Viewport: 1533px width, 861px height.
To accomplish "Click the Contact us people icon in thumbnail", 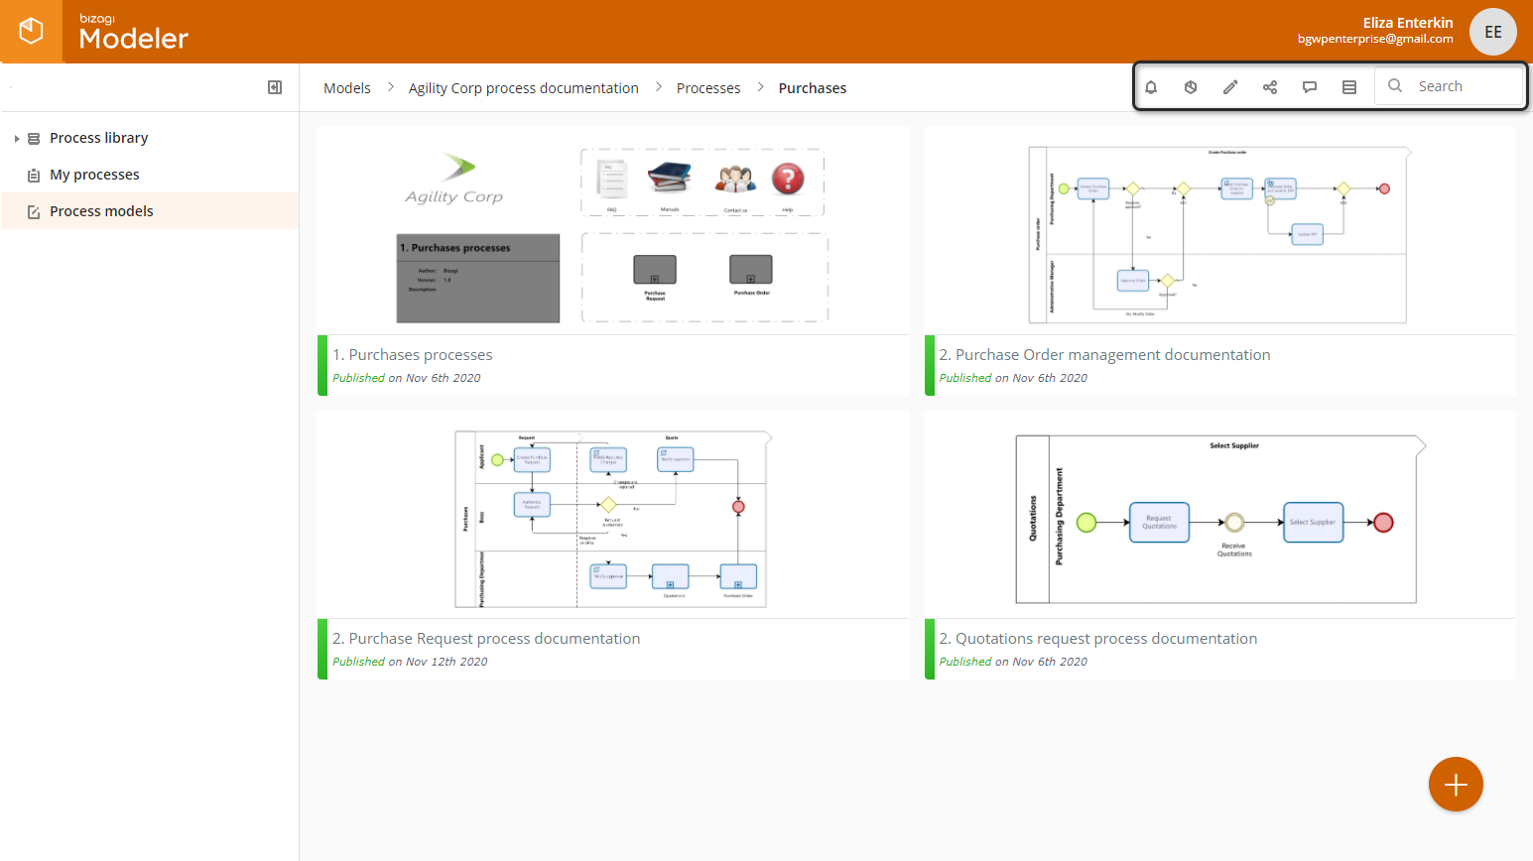I will pos(735,181).
